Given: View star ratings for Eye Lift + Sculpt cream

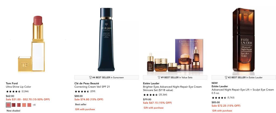Looking at the screenshot, I should pos(223,98).
